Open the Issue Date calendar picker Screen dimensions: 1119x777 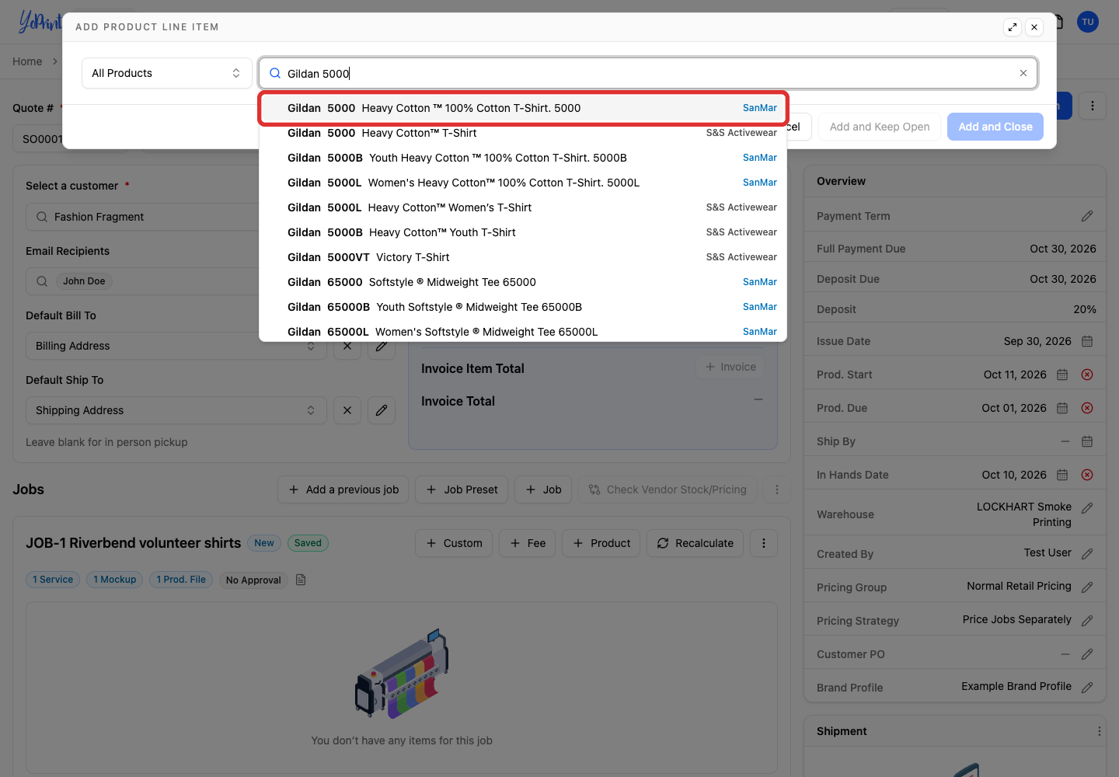click(x=1087, y=341)
